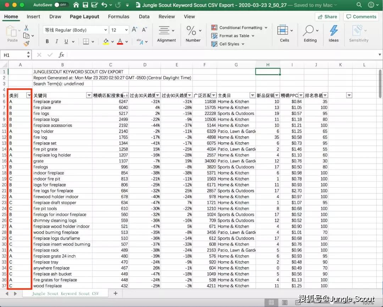Click the Borders icon
Image resolution: width=383 pixels, height=307 pixels.
(86, 41)
